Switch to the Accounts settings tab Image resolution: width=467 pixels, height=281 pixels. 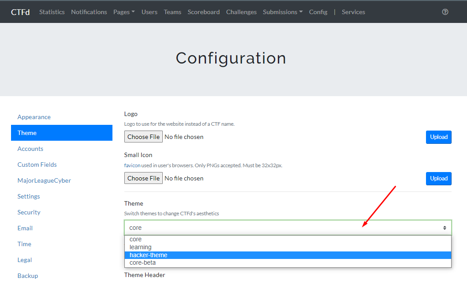[x=30, y=149]
